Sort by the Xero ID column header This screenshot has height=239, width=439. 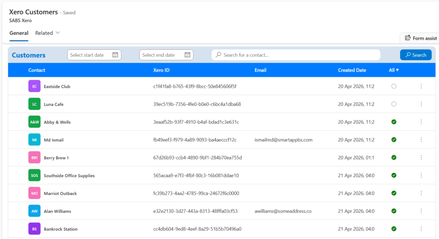pos(161,70)
